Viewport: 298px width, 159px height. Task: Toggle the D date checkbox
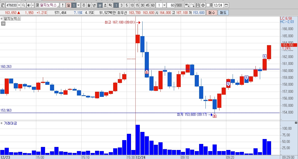pyautogui.click(x=208, y=5)
